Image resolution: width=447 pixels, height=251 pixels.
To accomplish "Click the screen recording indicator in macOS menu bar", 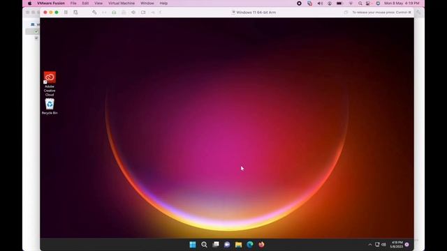I will click(x=299, y=3).
